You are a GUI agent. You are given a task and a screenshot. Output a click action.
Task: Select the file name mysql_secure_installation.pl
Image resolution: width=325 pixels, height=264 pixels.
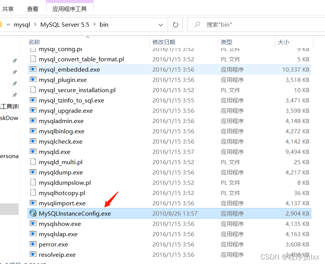(x=77, y=90)
